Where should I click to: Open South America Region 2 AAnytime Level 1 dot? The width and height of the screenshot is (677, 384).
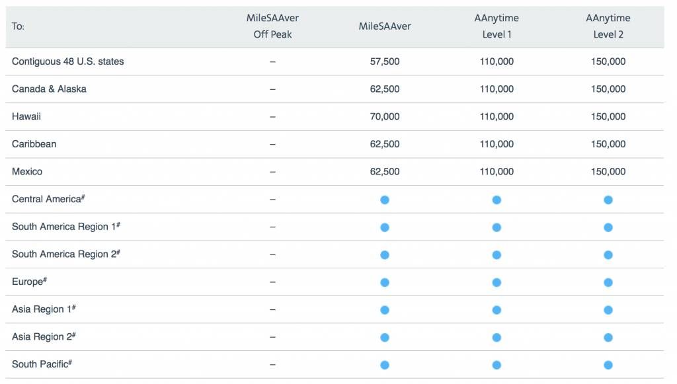(x=497, y=255)
